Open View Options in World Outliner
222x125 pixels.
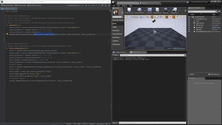pos(214,74)
